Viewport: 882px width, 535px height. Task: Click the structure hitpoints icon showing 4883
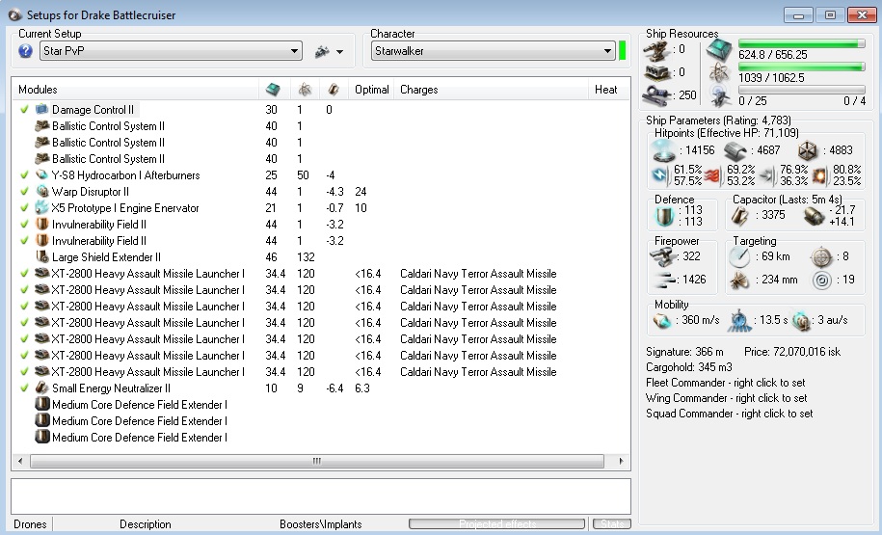808,150
